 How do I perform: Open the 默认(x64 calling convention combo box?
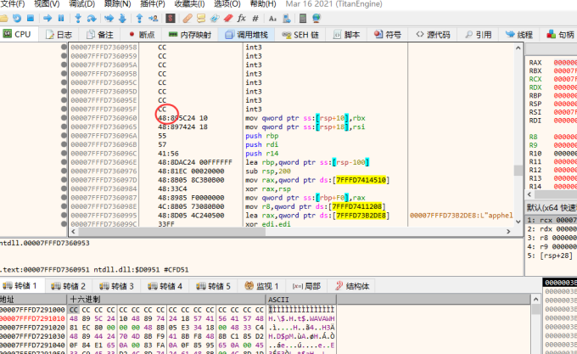552,207
